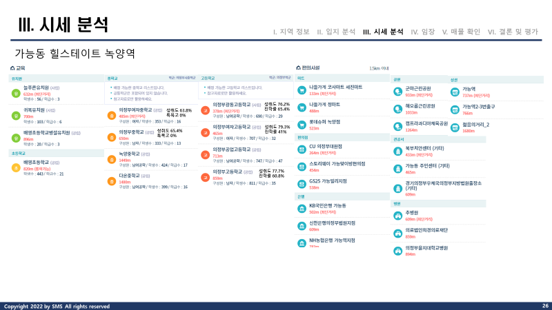552x310 pixels.
Task: Click the orange icon beside 다온중학교
Action: pyautogui.click(x=112, y=181)
